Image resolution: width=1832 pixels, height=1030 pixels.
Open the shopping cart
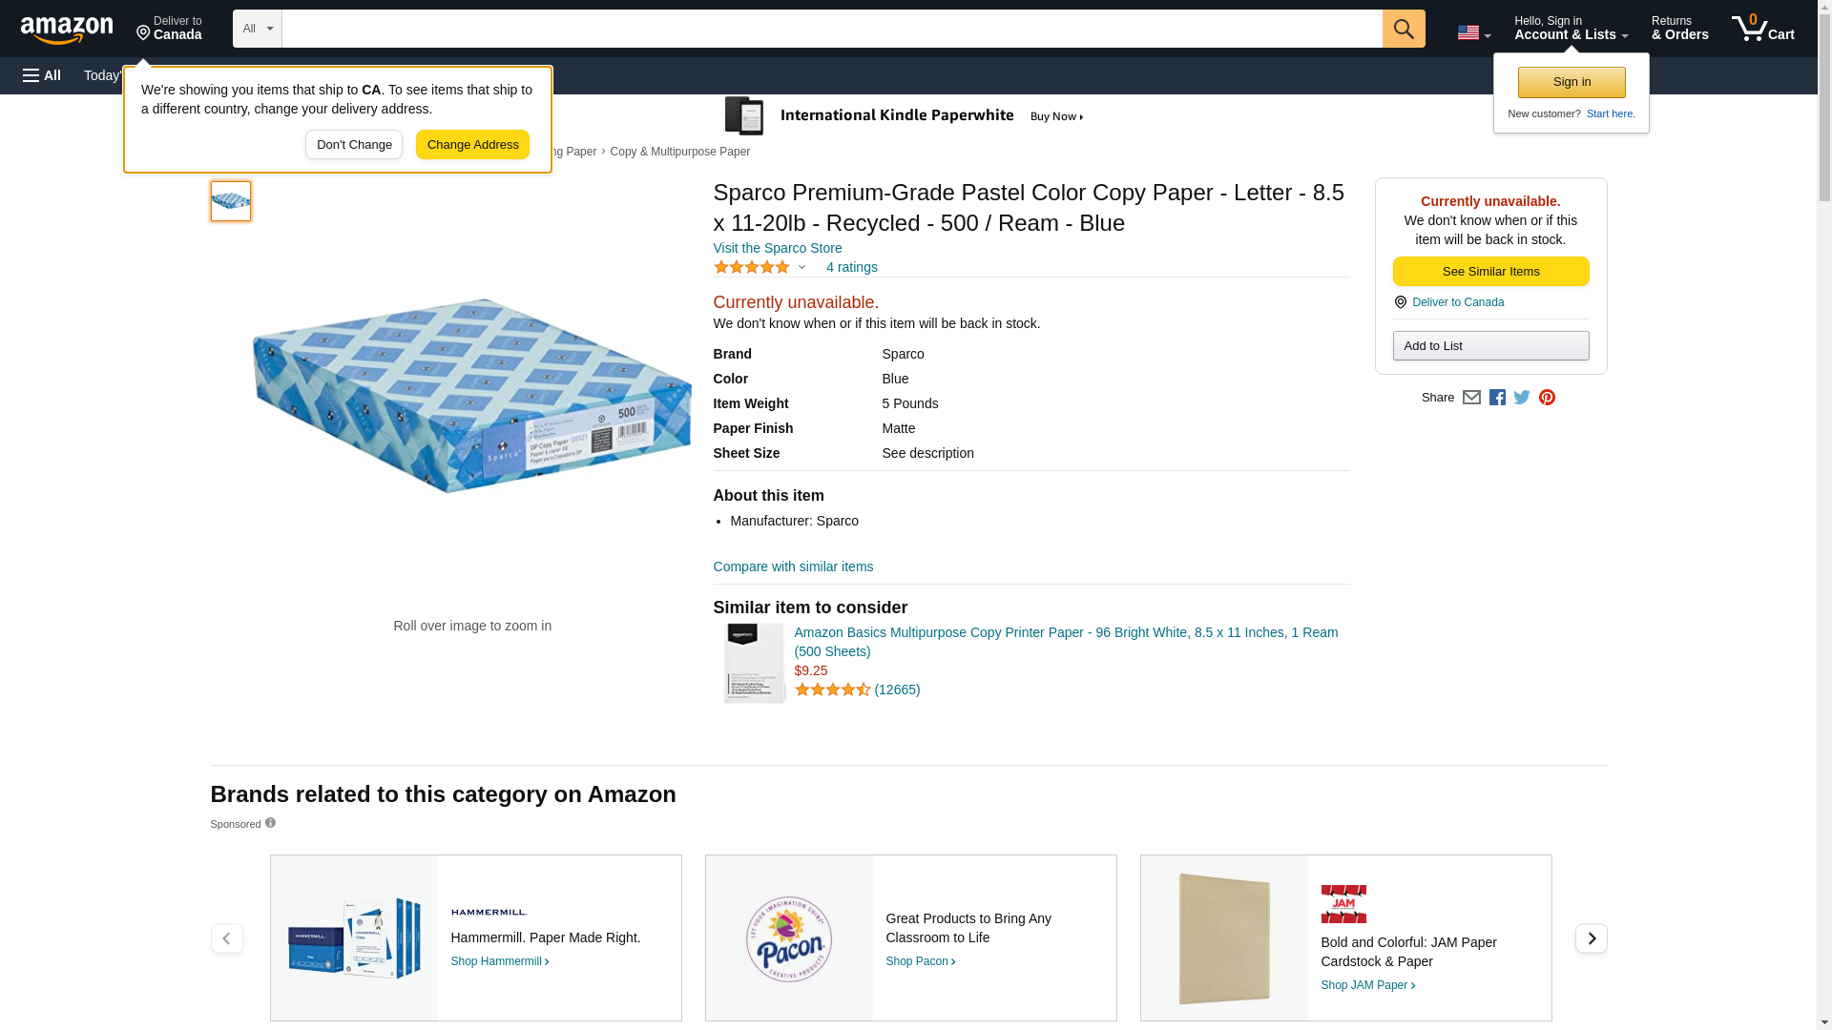click(x=1762, y=29)
